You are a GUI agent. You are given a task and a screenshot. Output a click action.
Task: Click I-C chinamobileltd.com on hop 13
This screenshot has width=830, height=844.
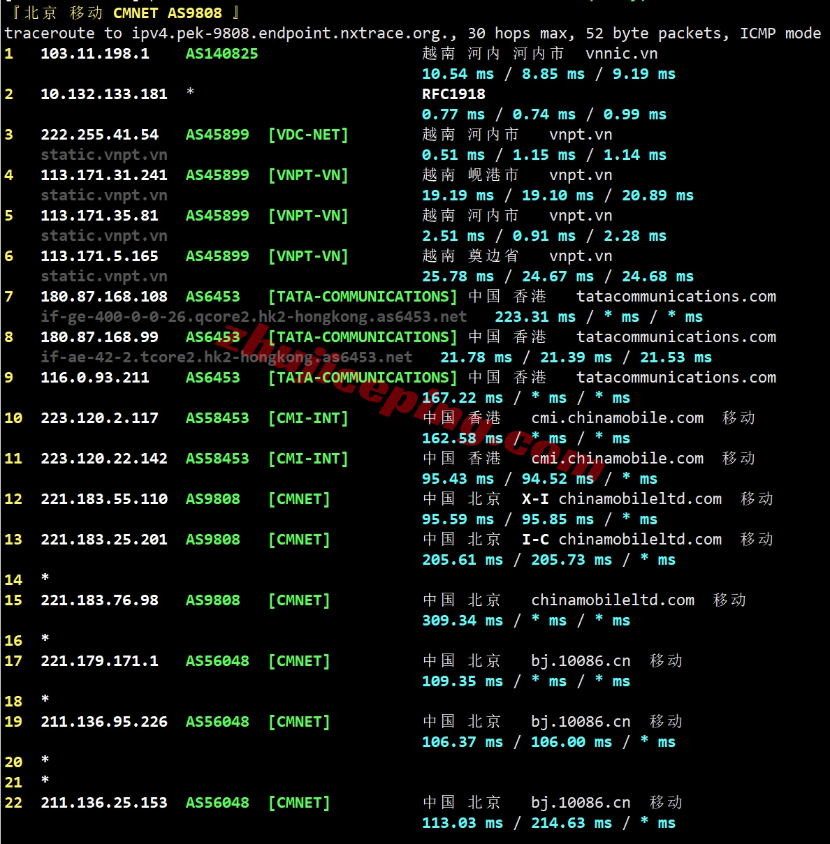pyautogui.click(x=622, y=540)
